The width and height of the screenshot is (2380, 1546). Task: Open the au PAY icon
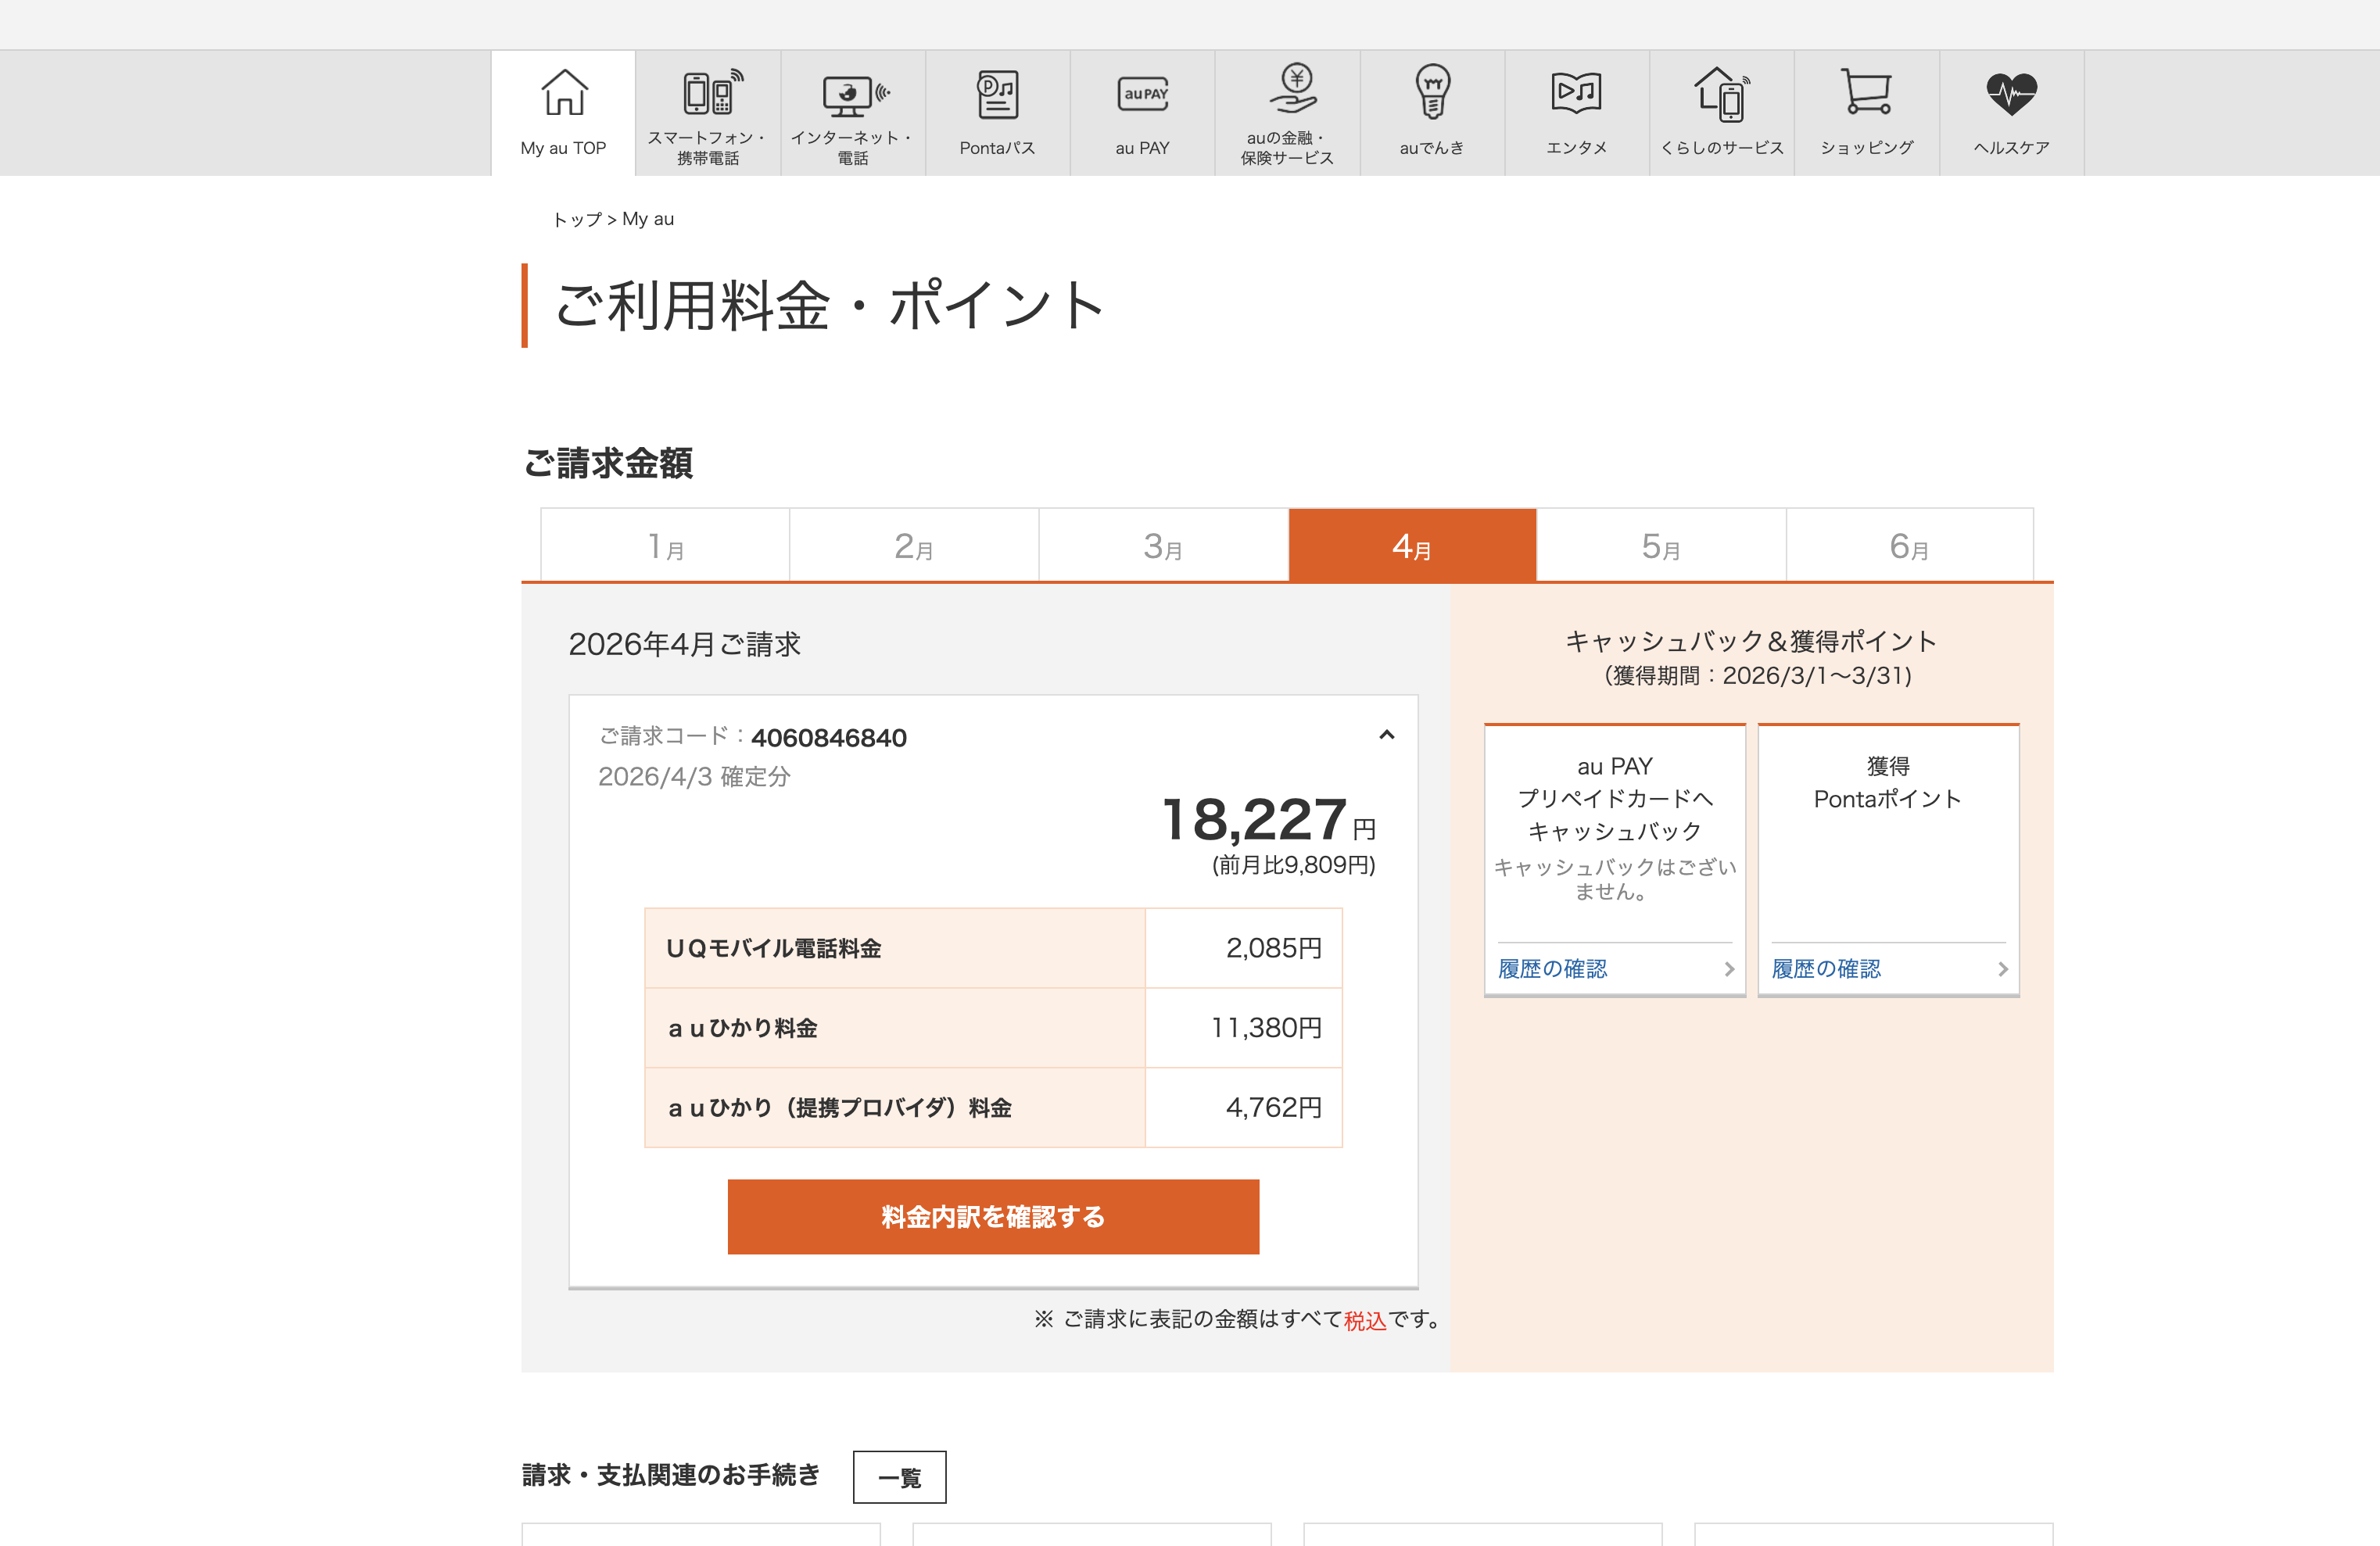(x=1143, y=94)
